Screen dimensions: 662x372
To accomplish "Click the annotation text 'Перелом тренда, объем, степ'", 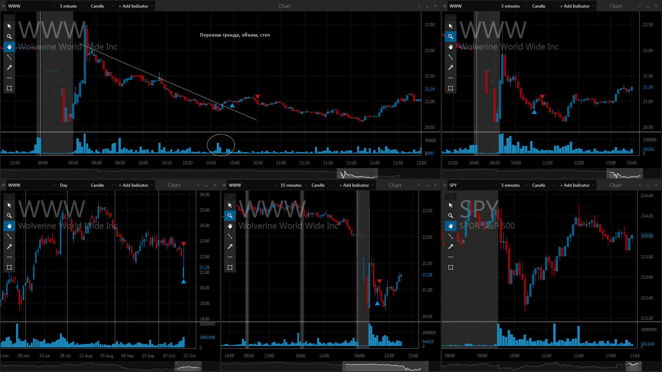I will [x=235, y=35].
